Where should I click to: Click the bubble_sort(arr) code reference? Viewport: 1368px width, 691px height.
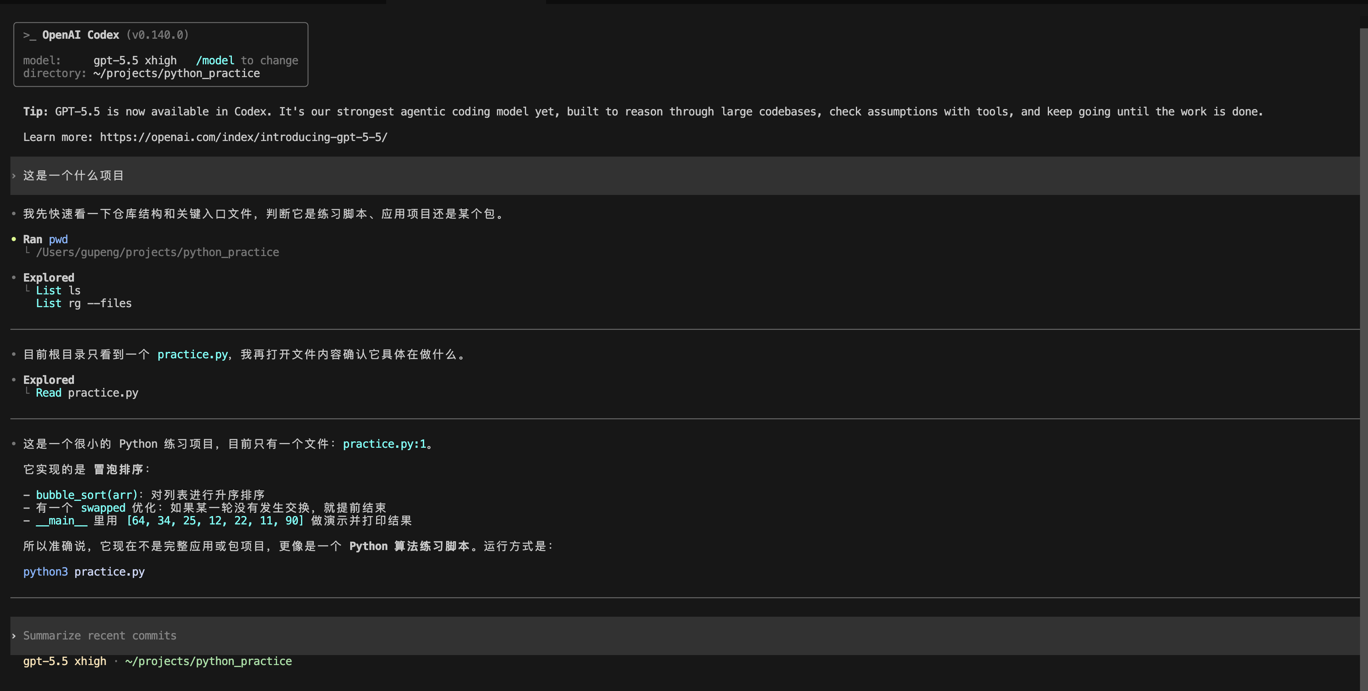[87, 494]
